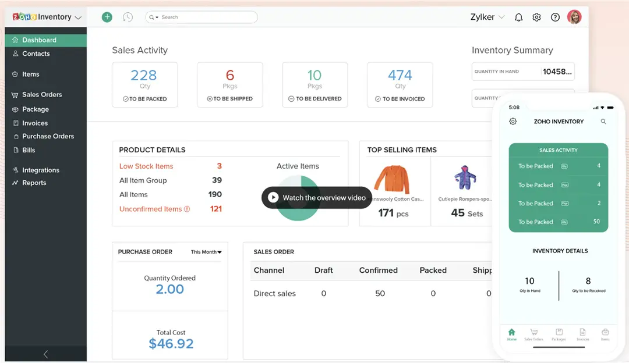Image resolution: width=629 pixels, height=363 pixels.
Task: Tap the settings gear in mobile app
Action: [513, 122]
